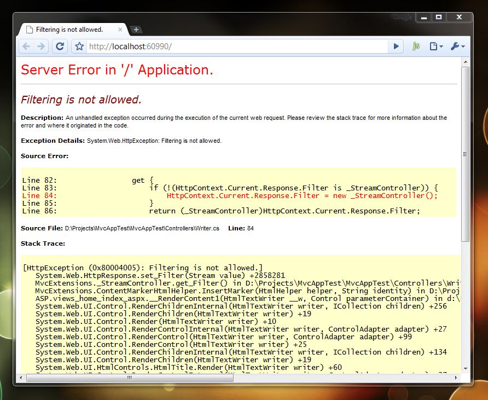Click 'RenderControlInternal' line ending in +27
Screen dimensions: 488x400
click(x=241, y=329)
